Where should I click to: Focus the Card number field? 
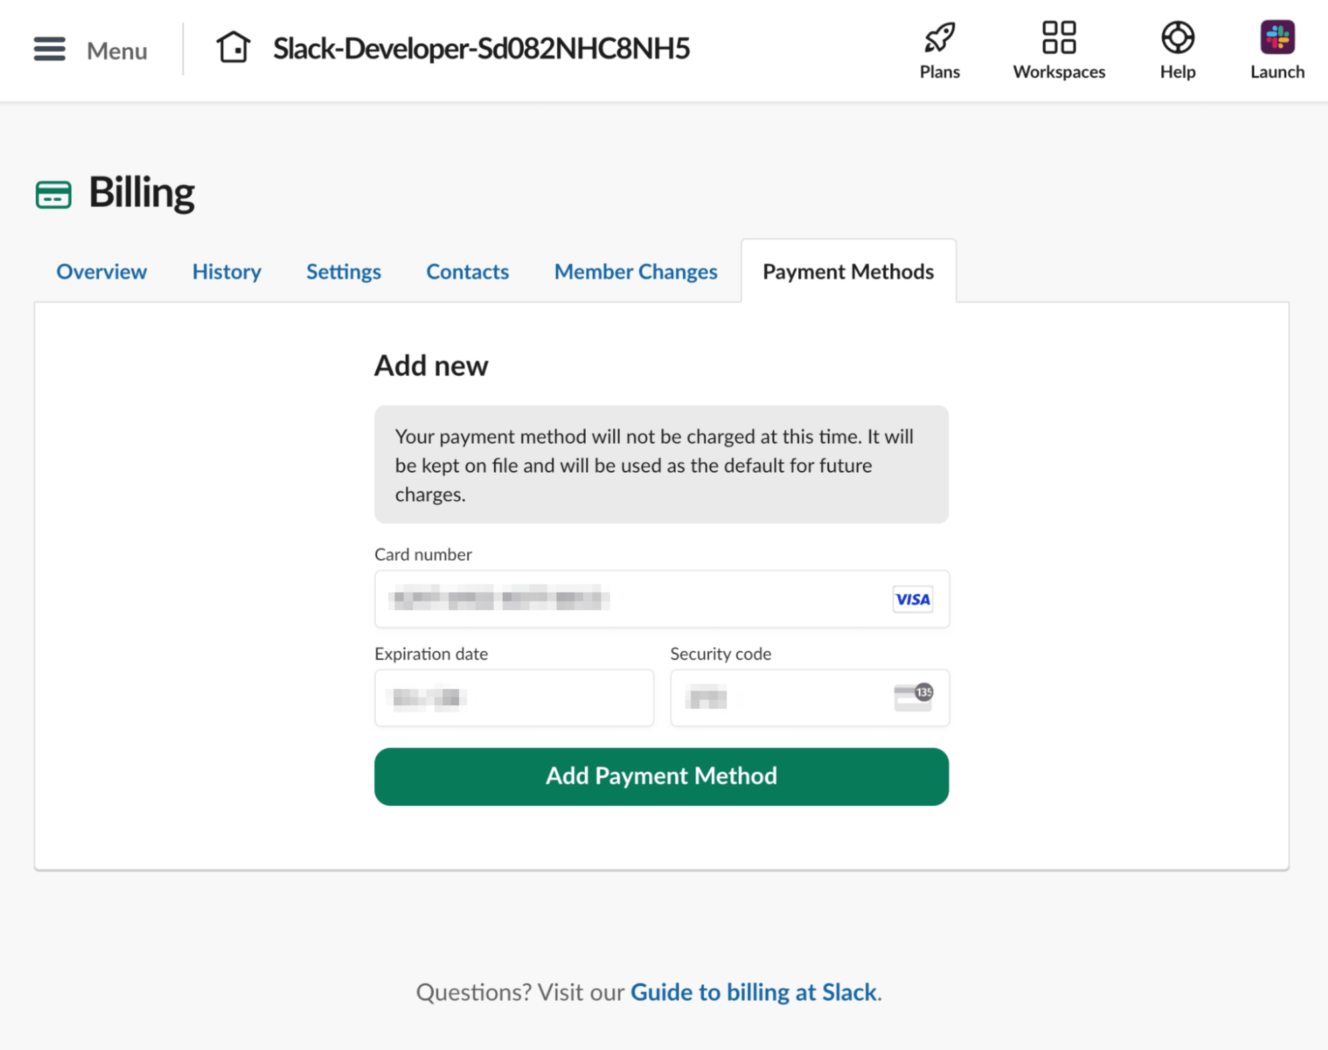pos(662,599)
